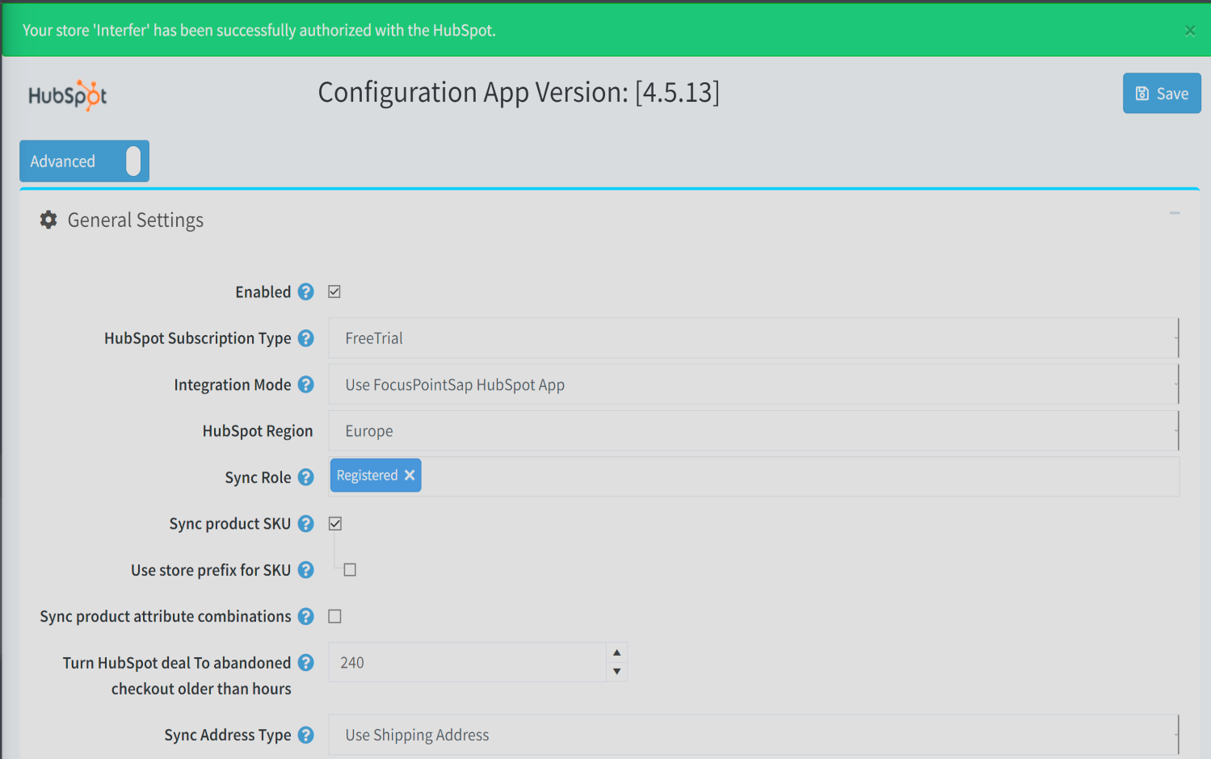This screenshot has height=759, width=1211.
Task: Click help icon next to Enabled
Action: click(305, 292)
